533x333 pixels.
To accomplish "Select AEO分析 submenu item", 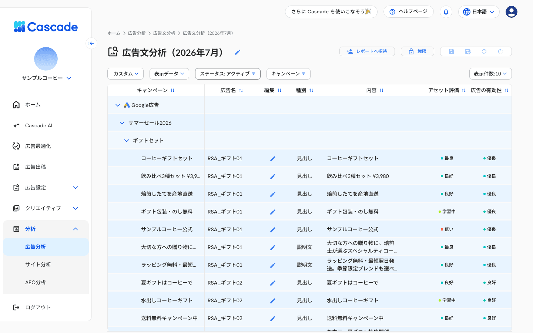I will tap(46, 282).
